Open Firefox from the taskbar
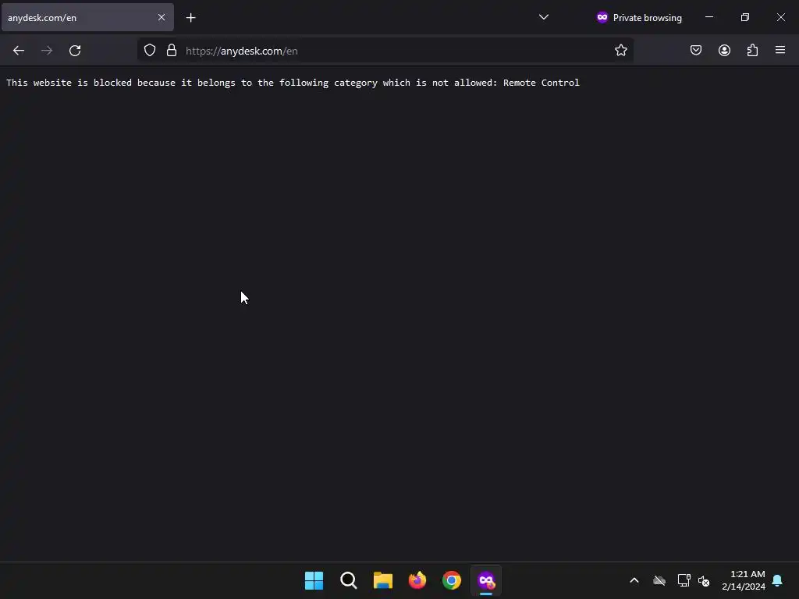Screen dimensions: 799x599 tap(417, 580)
